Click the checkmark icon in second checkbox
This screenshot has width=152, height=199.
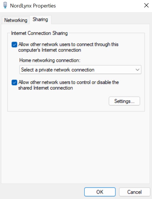click(14, 83)
